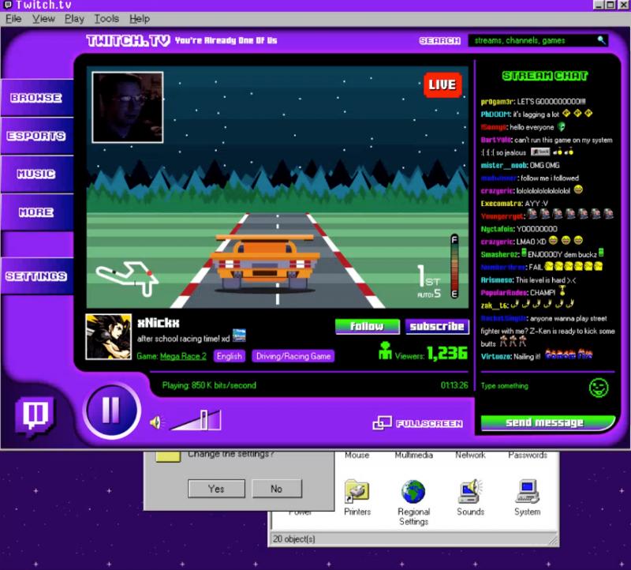Viewport: 631px width, 570px height.
Task: Mute audio with the speaker icon
Action: click(x=155, y=422)
